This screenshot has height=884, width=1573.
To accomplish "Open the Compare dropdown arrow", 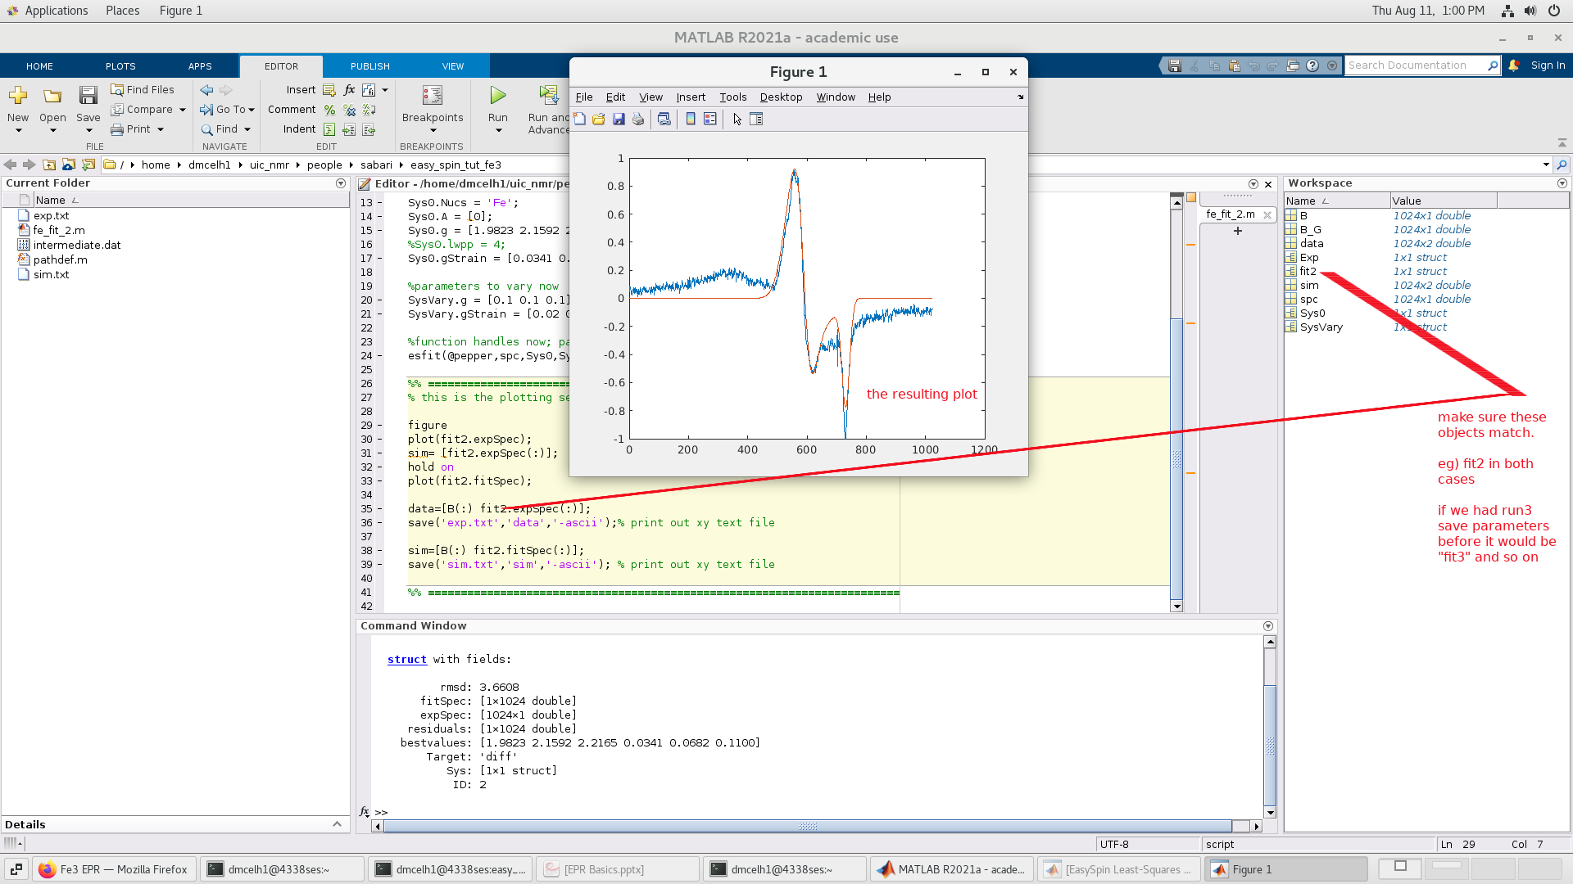I will click(x=182, y=110).
